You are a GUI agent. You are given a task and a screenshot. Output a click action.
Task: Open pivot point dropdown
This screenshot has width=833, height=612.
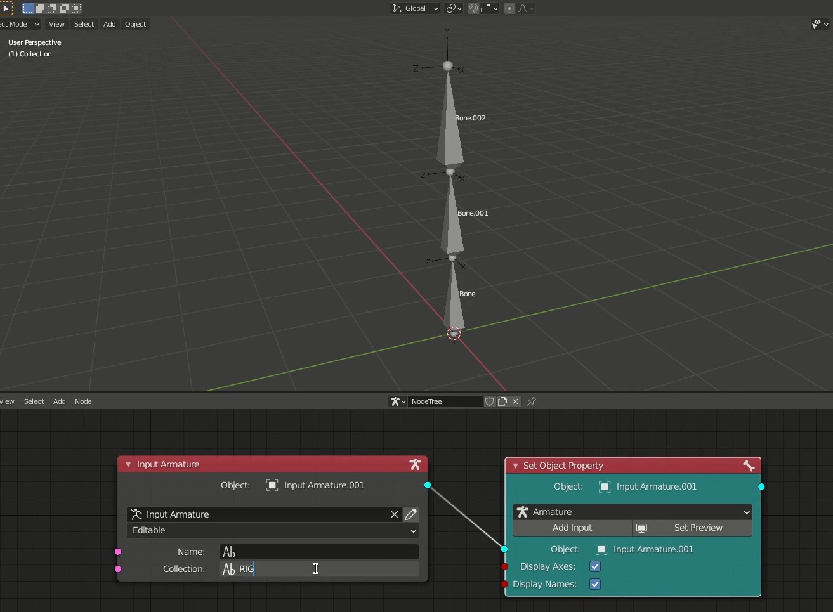coord(454,8)
